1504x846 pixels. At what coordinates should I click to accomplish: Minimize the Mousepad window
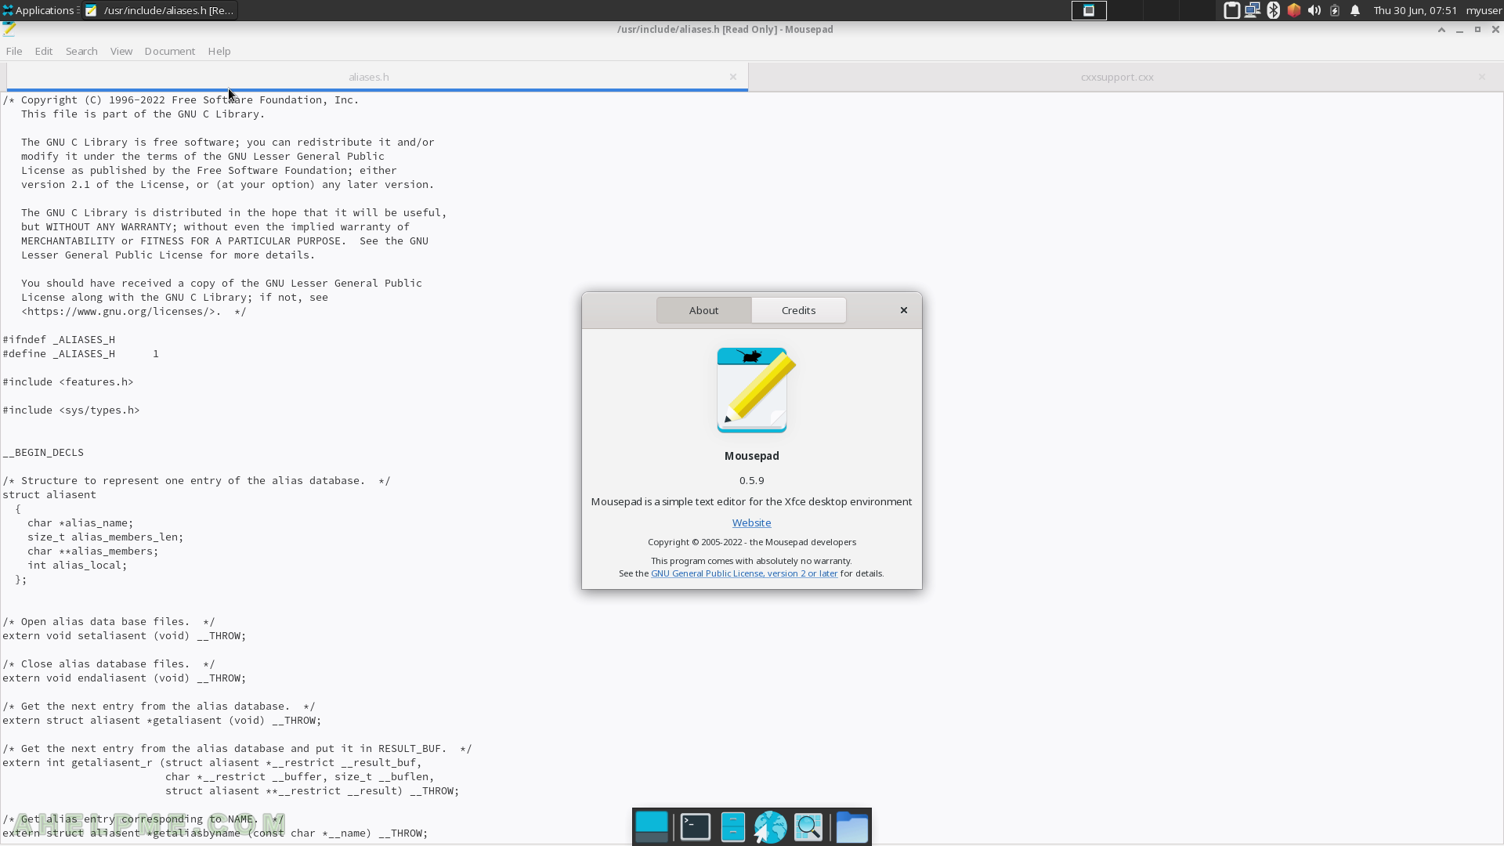point(1459,29)
